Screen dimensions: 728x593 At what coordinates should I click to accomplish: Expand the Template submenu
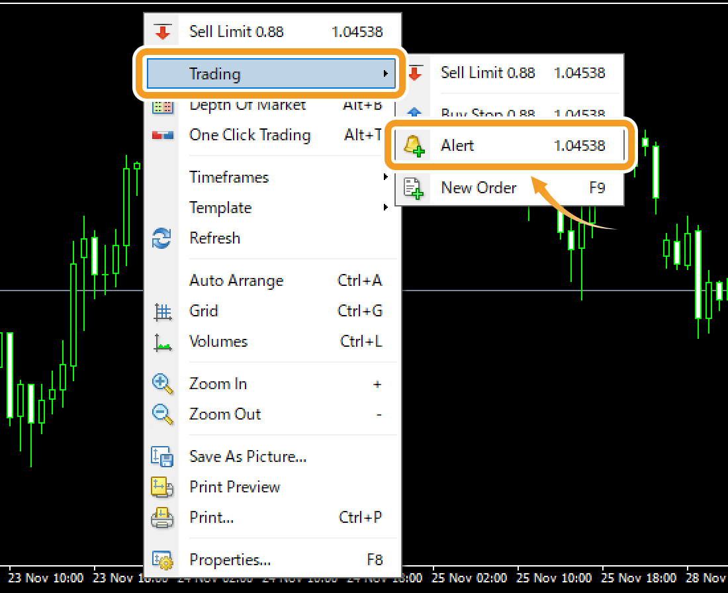tap(220, 207)
